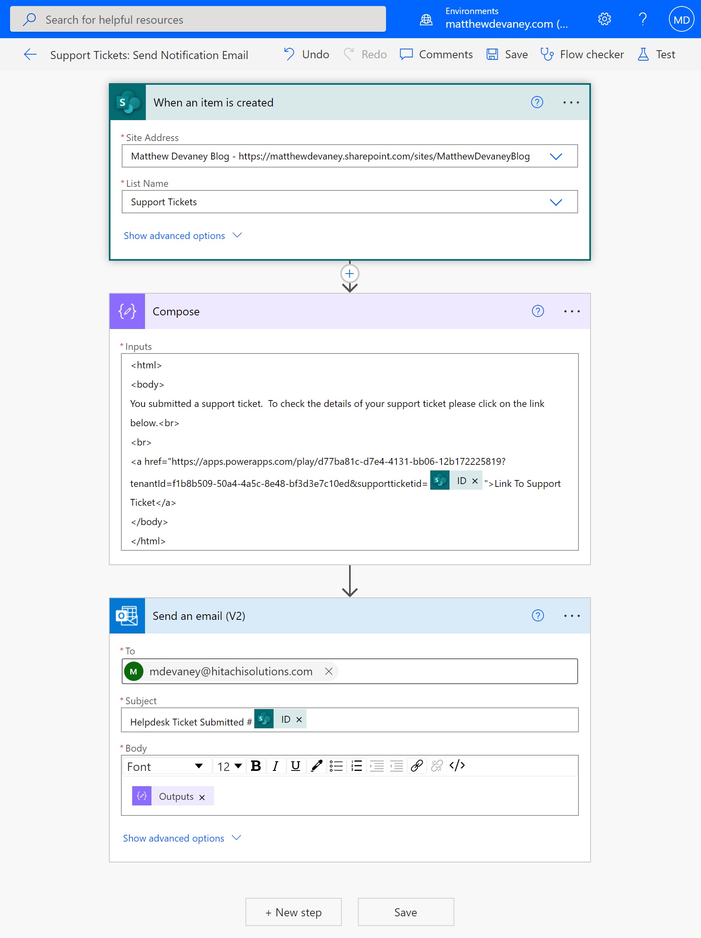701x938 pixels.
Task: Click the plus icon to insert a step
Action: [x=349, y=274]
